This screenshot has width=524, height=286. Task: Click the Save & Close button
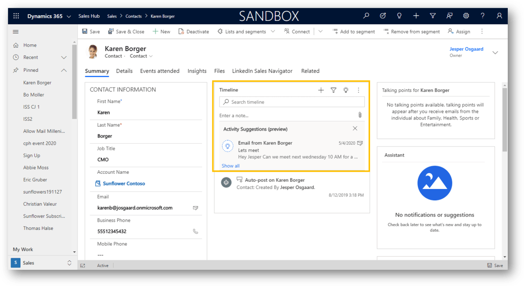pyautogui.click(x=126, y=31)
